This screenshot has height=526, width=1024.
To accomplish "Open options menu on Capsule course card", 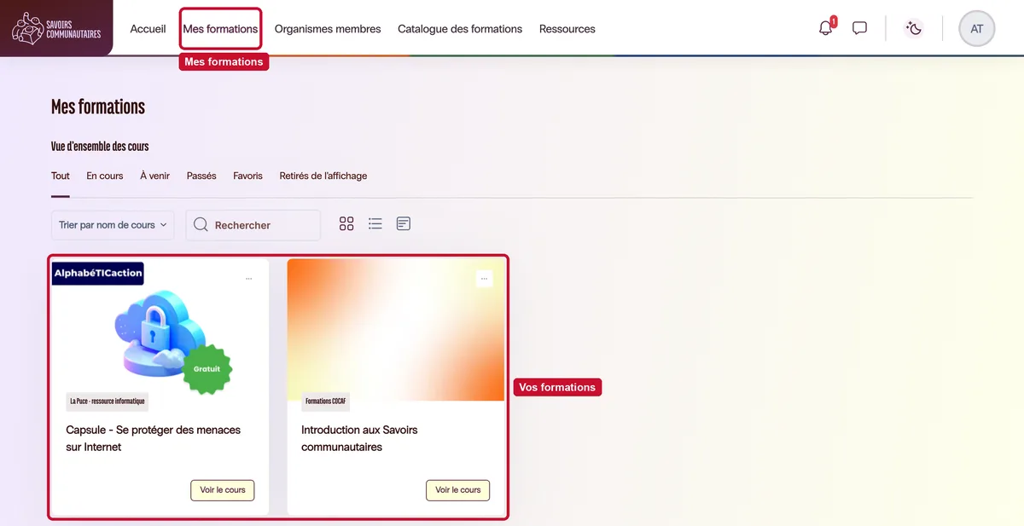I will pyautogui.click(x=249, y=279).
